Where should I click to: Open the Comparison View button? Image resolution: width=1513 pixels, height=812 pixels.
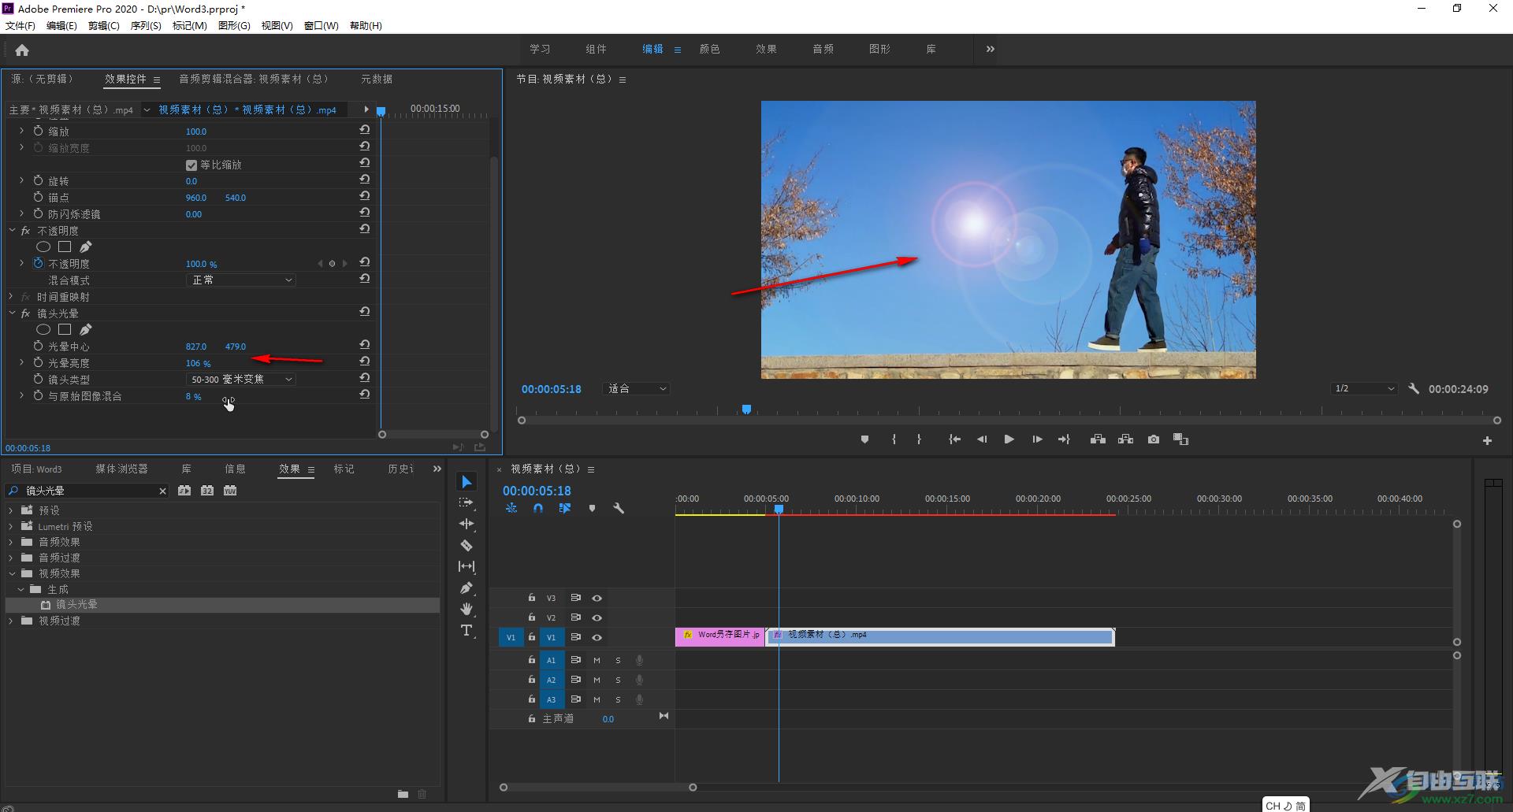coord(1180,439)
